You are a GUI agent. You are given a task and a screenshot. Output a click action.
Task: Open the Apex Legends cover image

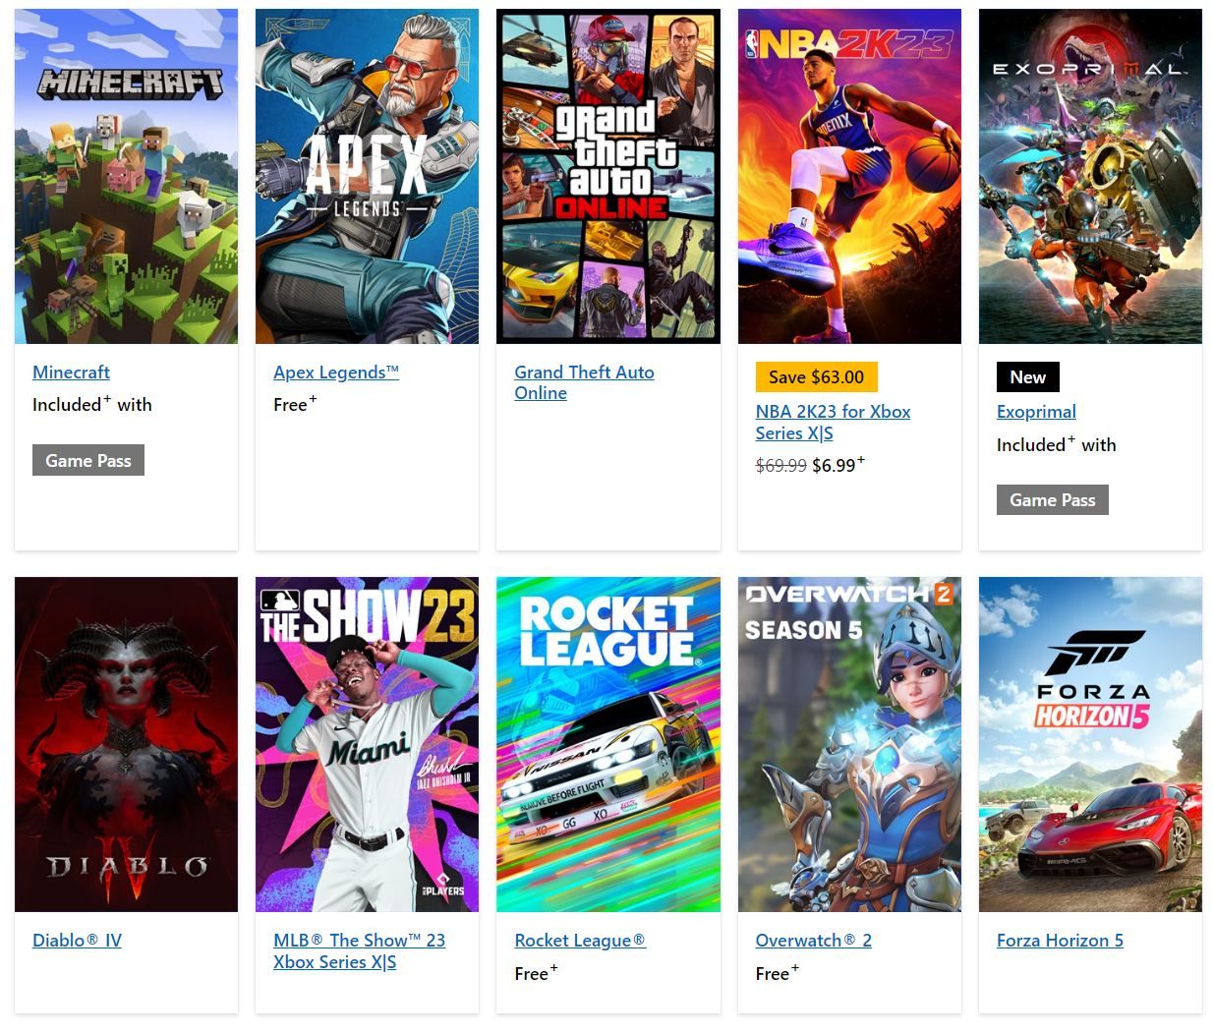367,177
